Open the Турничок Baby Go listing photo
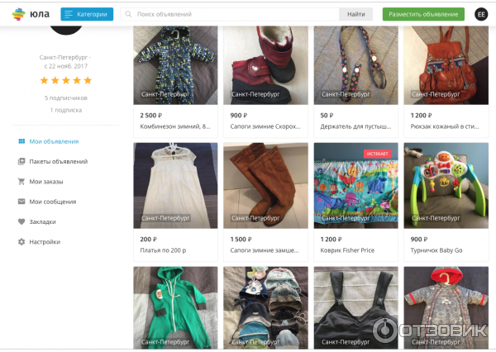Image resolution: width=496 pixels, height=352 pixels. pyautogui.click(x=446, y=184)
